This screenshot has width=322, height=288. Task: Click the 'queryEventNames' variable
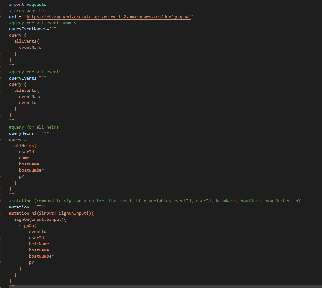coord(28,29)
